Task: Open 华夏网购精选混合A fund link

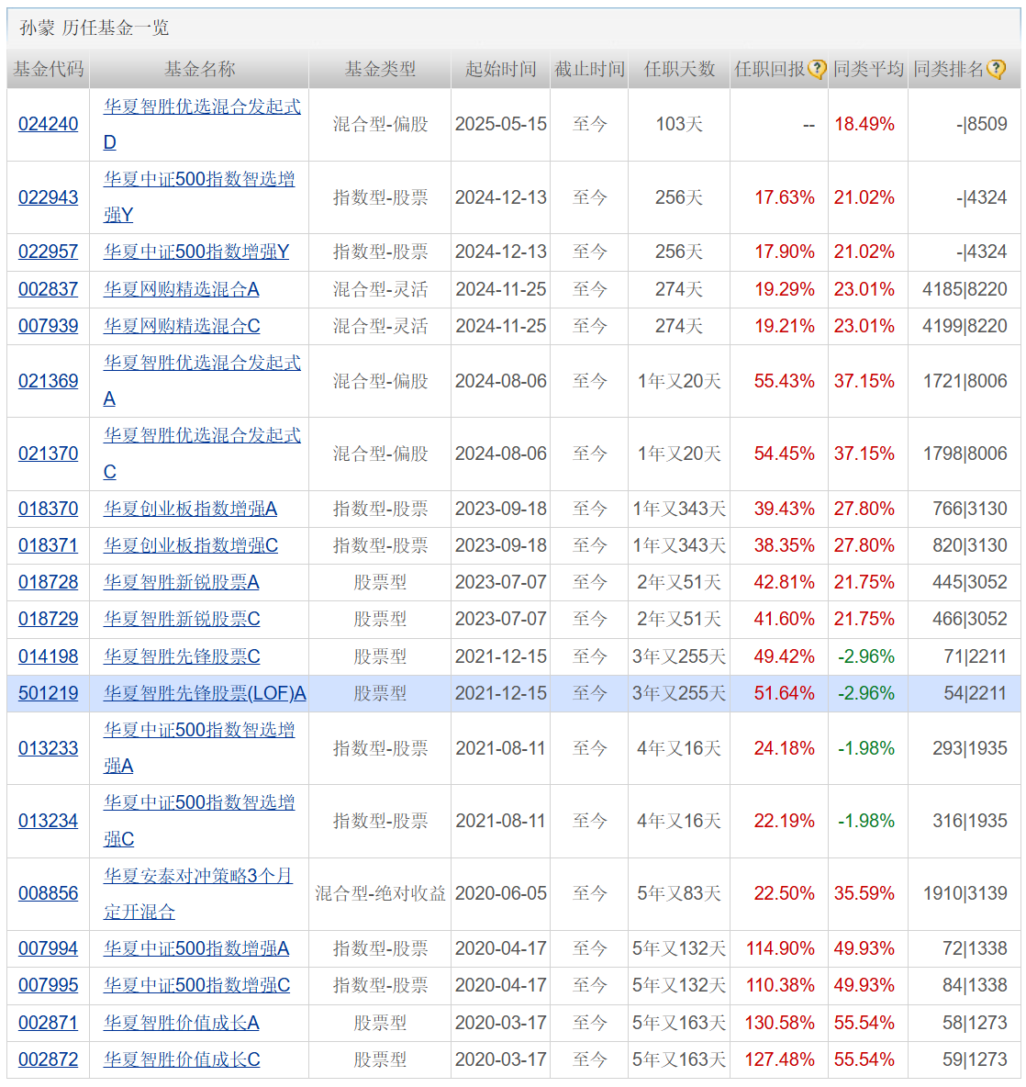Action: (182, 289)
